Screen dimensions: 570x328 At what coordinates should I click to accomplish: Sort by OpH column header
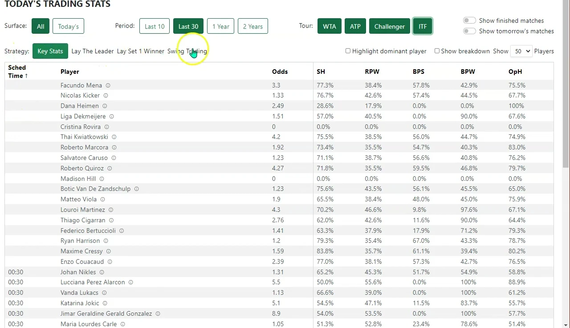click(x=515, y=72)
